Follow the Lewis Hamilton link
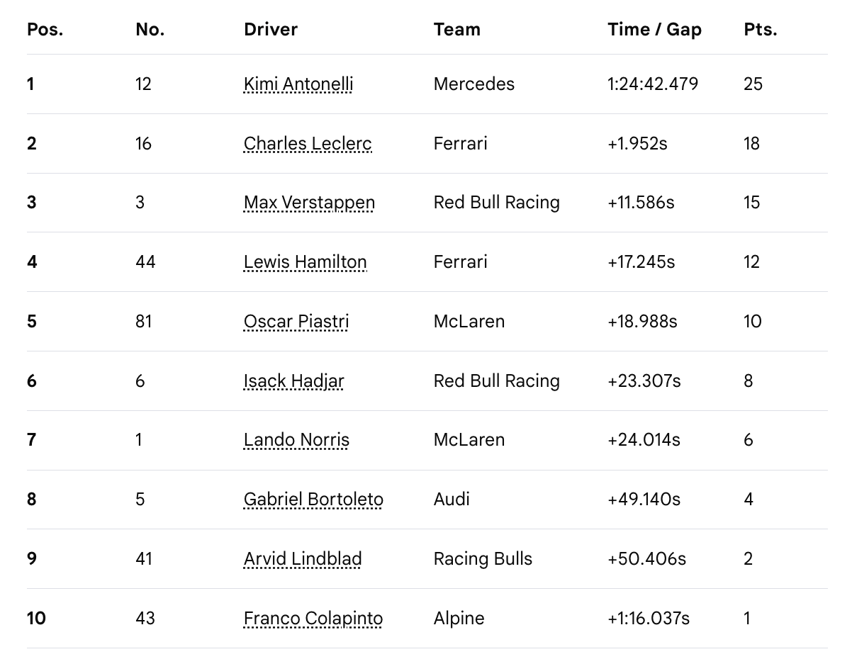Viewport: 852px width, 659px height. pos(306,262)
